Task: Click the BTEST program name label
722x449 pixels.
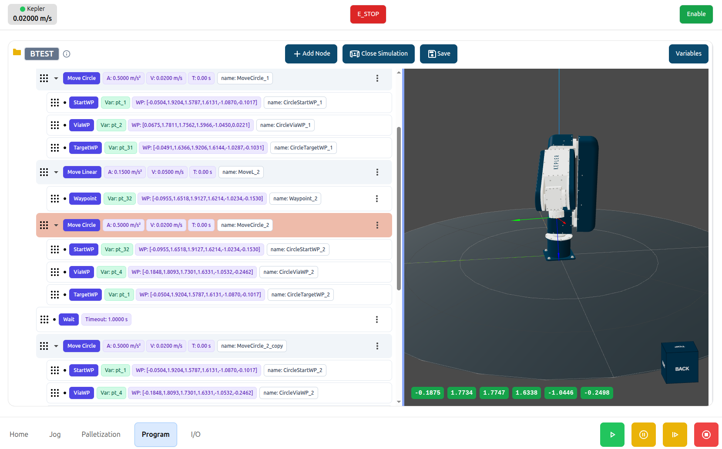Action: click(x=42, y=54)
